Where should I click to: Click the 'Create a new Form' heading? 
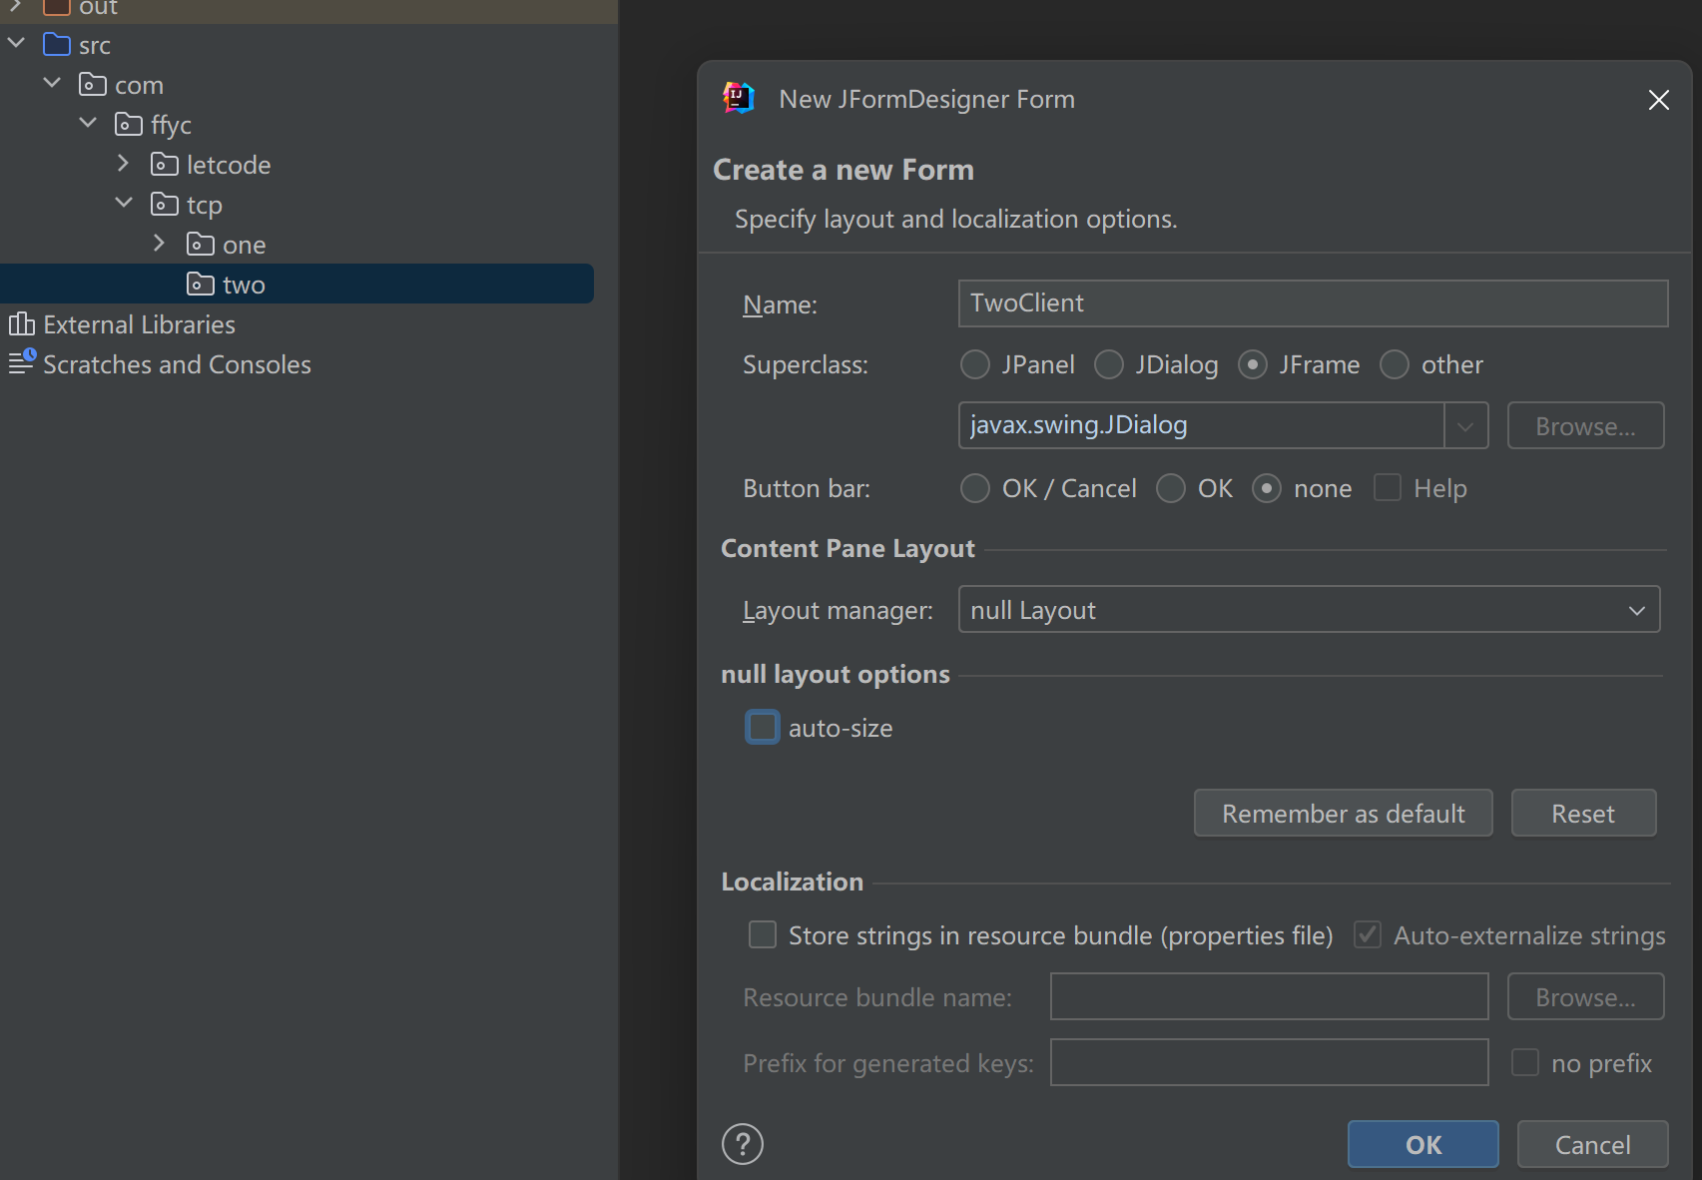[x=844, y=170]
